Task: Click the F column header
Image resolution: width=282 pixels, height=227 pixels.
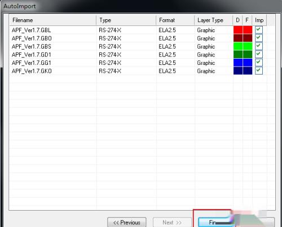Action: pyautogui.click(x=247, y=20)
